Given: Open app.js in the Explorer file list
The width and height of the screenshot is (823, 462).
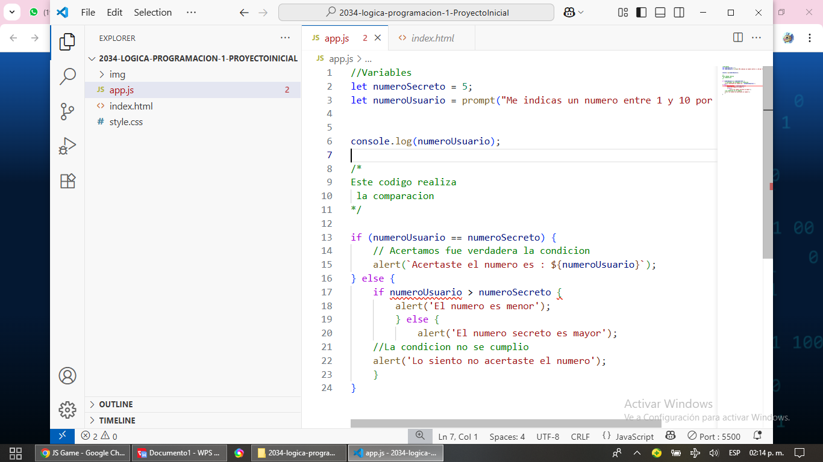Looking at the screenshot, I should coord(193,90).
